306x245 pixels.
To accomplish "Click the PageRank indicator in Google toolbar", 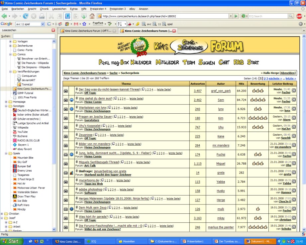I will (x=98, y=24).
